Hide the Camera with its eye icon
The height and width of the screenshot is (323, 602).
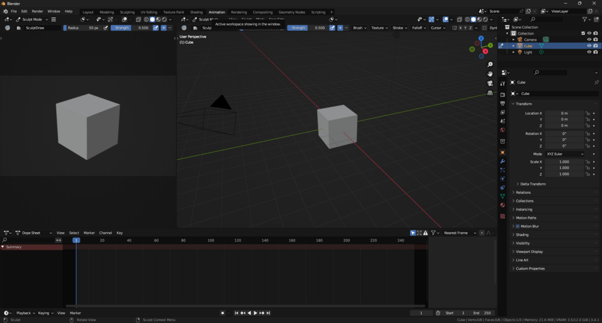tap(589, 39)
